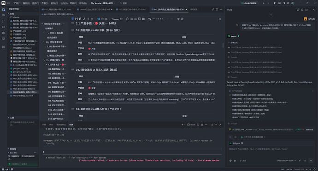The height and width of the screenshot is (171, 318).
Task: Add new terminal with plus icon
Action: pyautogui.click(x=182, y=125)
